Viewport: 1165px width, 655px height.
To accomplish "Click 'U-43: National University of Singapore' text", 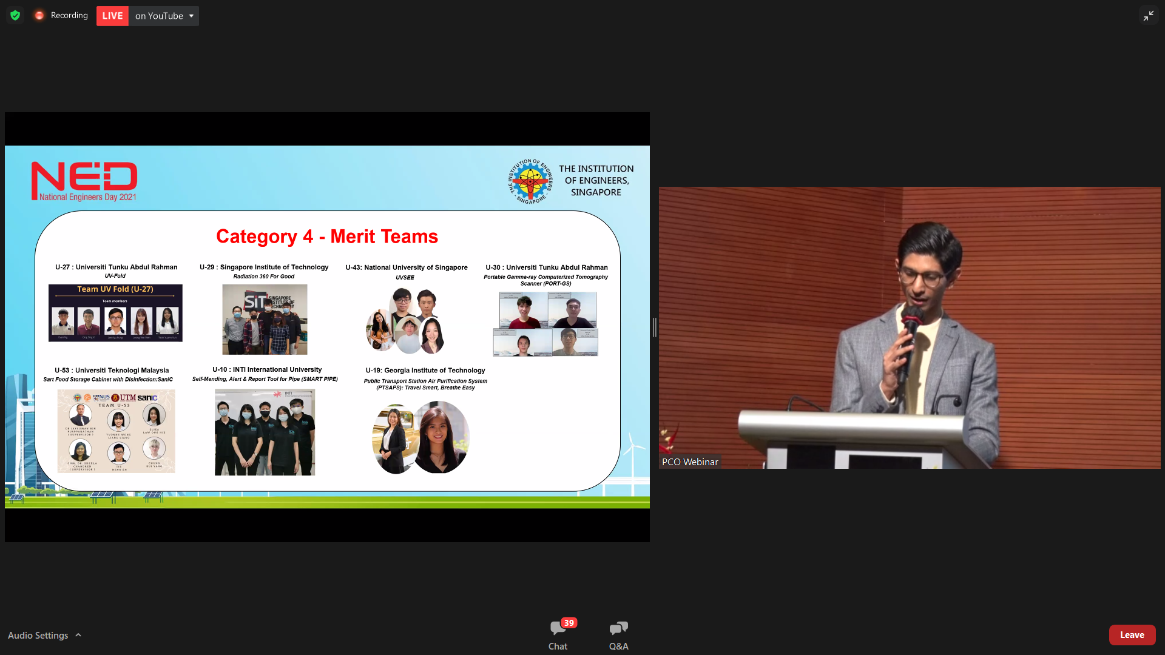I will coord(407,267).
